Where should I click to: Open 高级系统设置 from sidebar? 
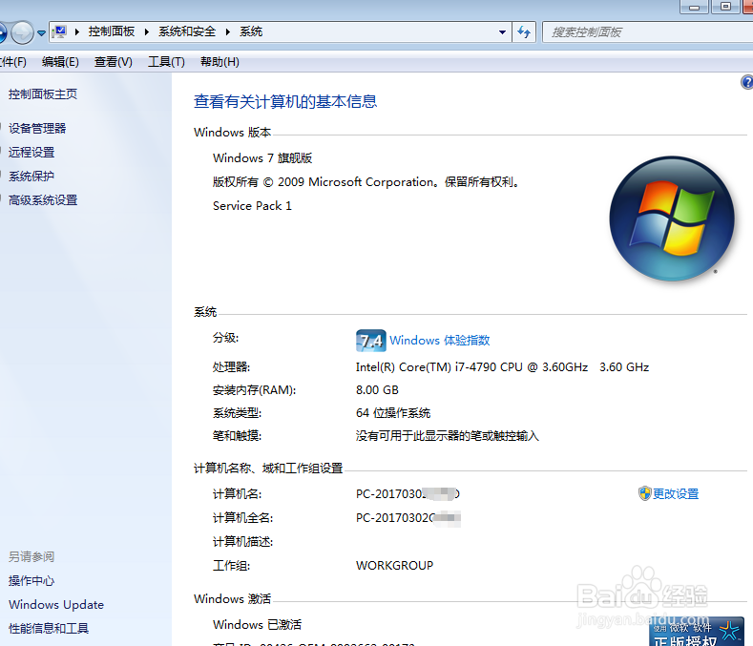click(x=43, y=200)
